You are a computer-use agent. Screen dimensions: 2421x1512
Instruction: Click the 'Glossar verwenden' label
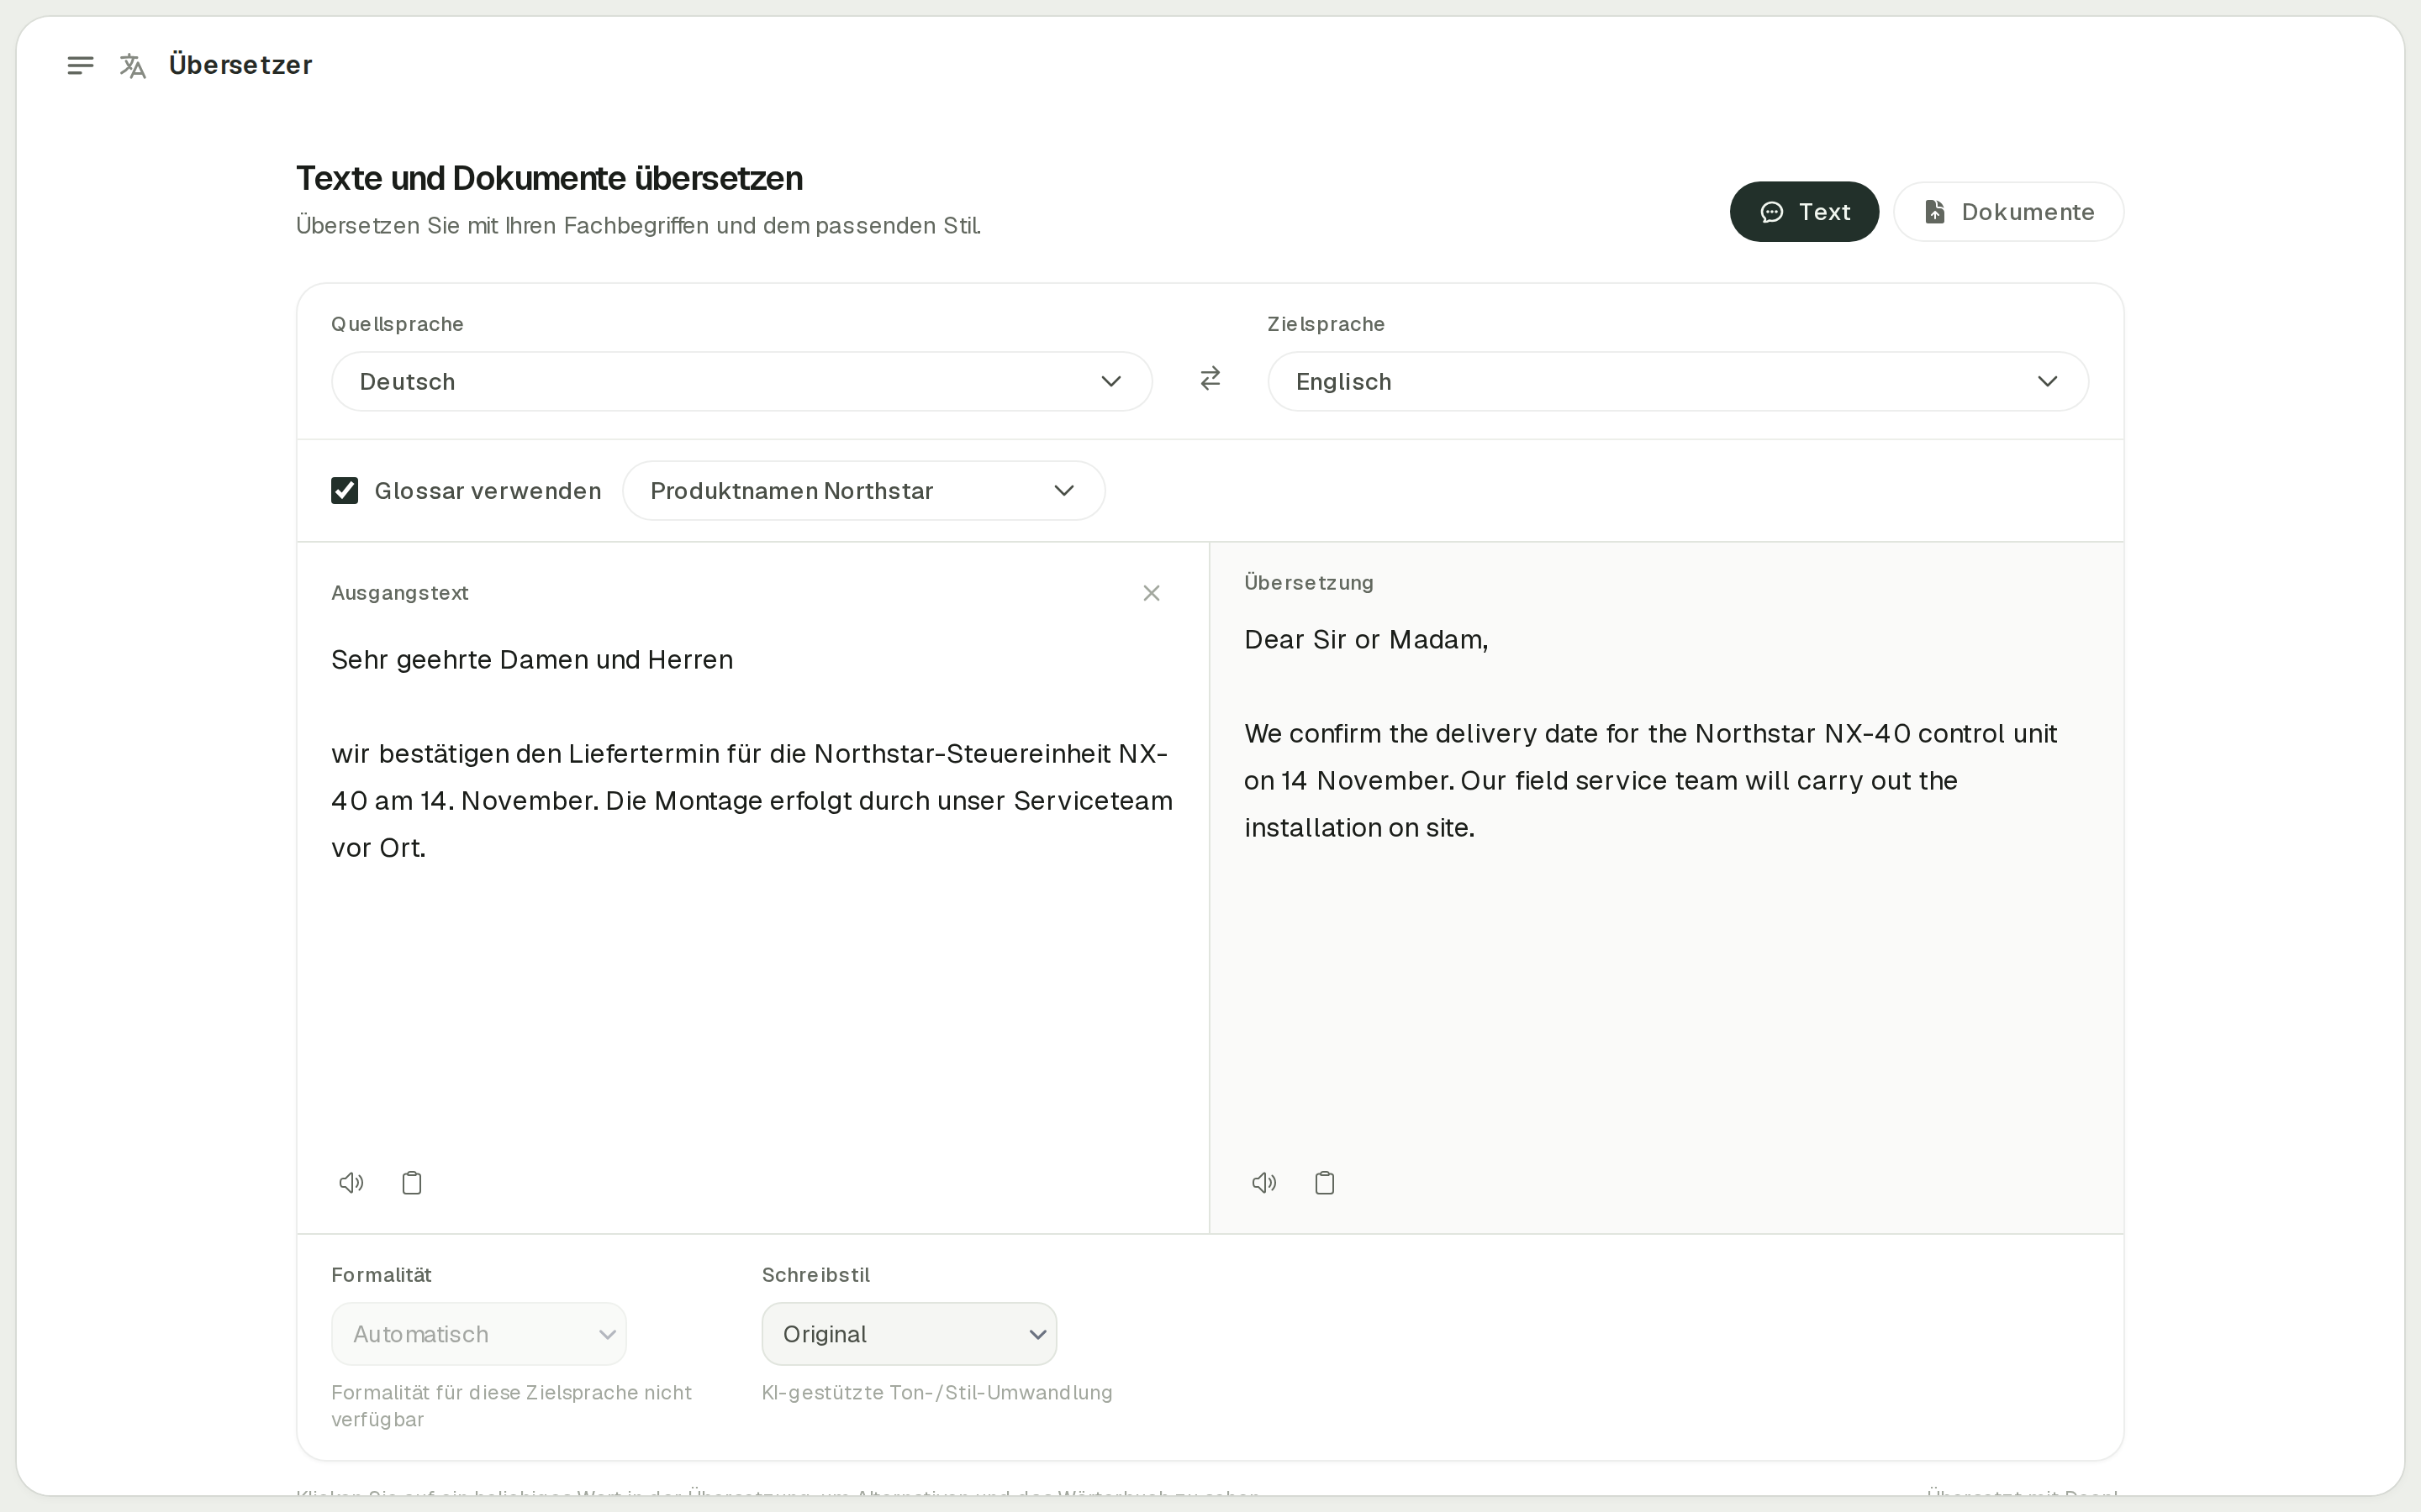[488, 491]
